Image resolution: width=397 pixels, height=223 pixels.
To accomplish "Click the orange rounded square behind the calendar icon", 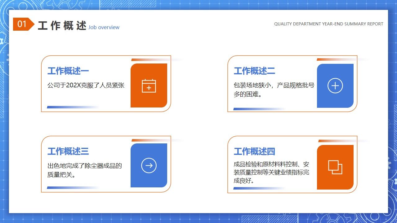I will point(149,85).
